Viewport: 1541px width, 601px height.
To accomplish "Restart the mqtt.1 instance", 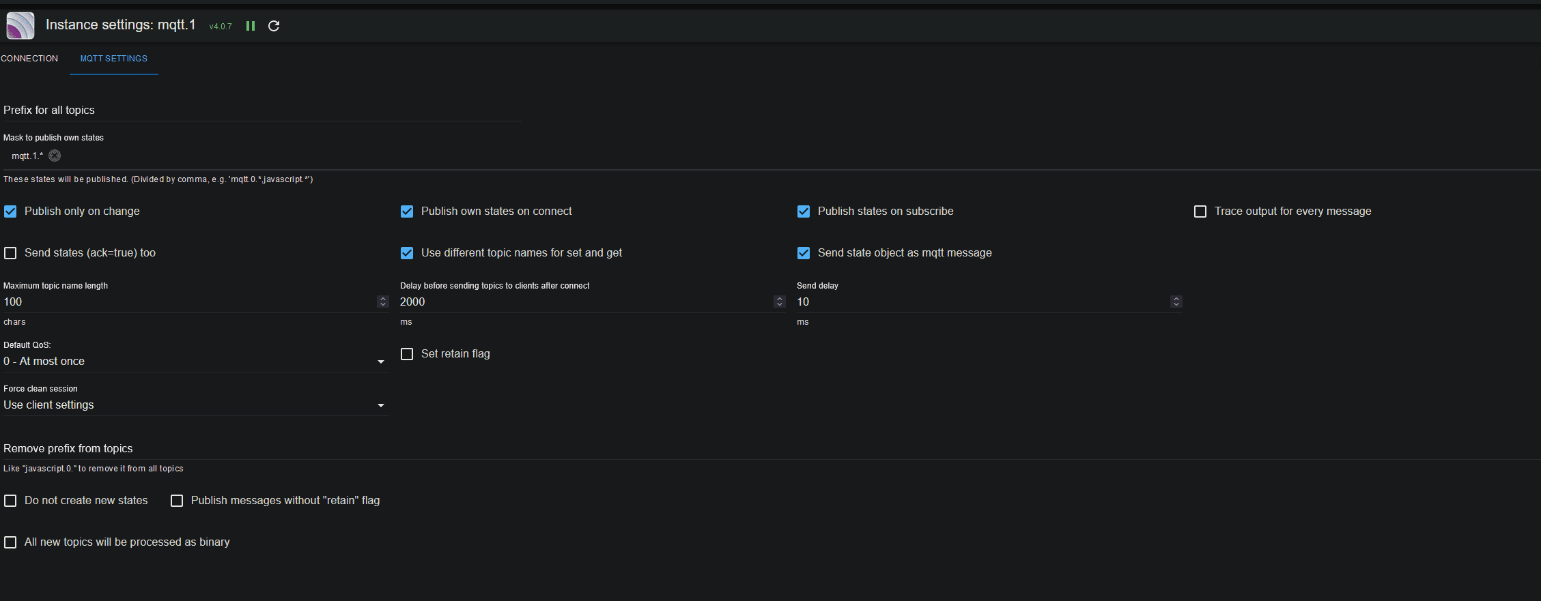I will pos(274,26).
